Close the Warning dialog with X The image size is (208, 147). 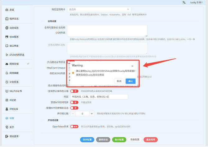[132, 66]
